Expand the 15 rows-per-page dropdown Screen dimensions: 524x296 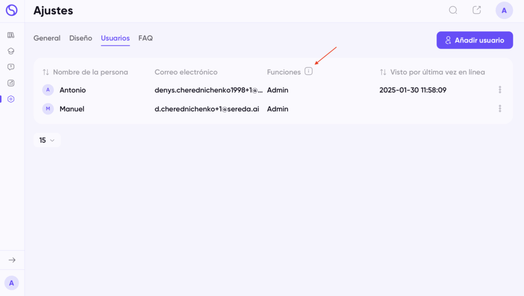click(x=47, y=140)
